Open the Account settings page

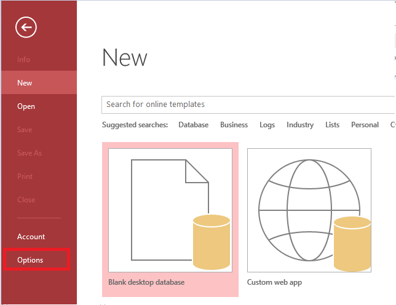pos(31,237)
